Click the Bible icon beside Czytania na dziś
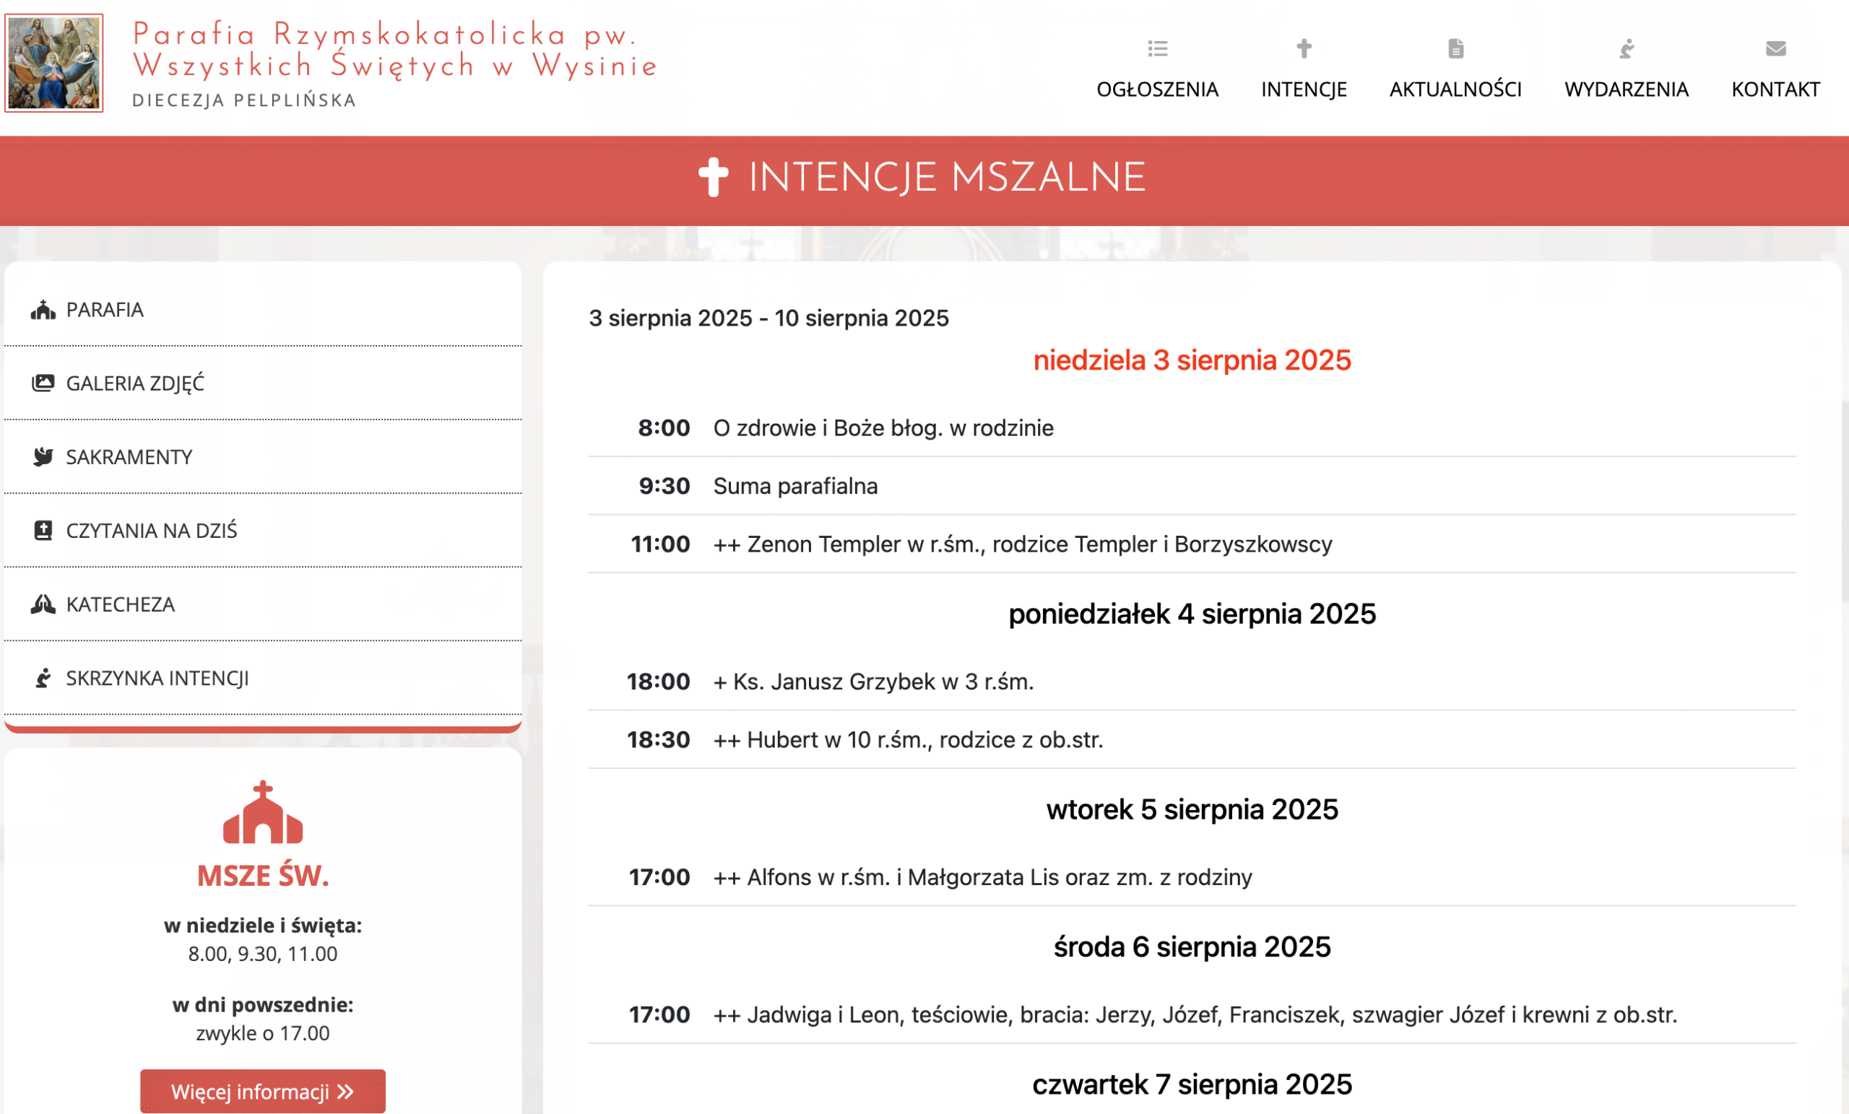Viewport: 1849px width, 1114px height. pyautogui.click(x=43, y=531)
